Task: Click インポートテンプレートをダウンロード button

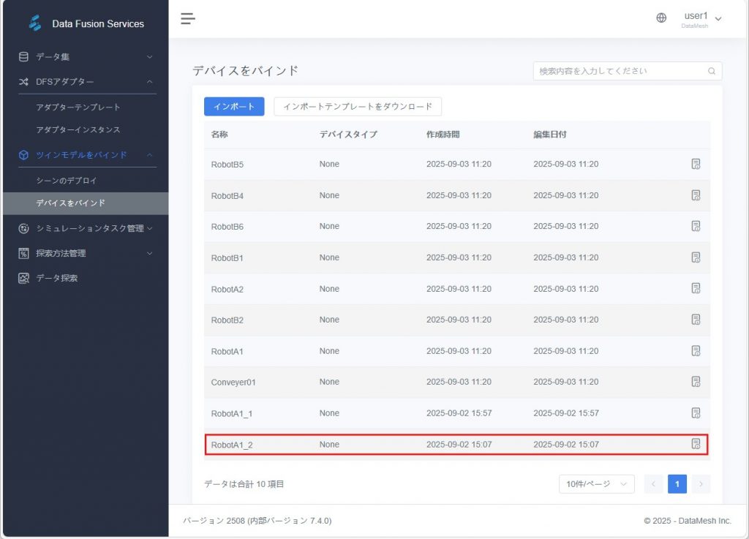Action: point(357,106)
